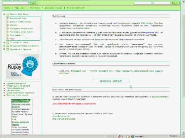Open the Рекламодателям link

coord(15,88)
